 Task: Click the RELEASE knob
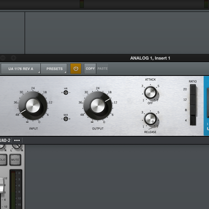point(150,119)
